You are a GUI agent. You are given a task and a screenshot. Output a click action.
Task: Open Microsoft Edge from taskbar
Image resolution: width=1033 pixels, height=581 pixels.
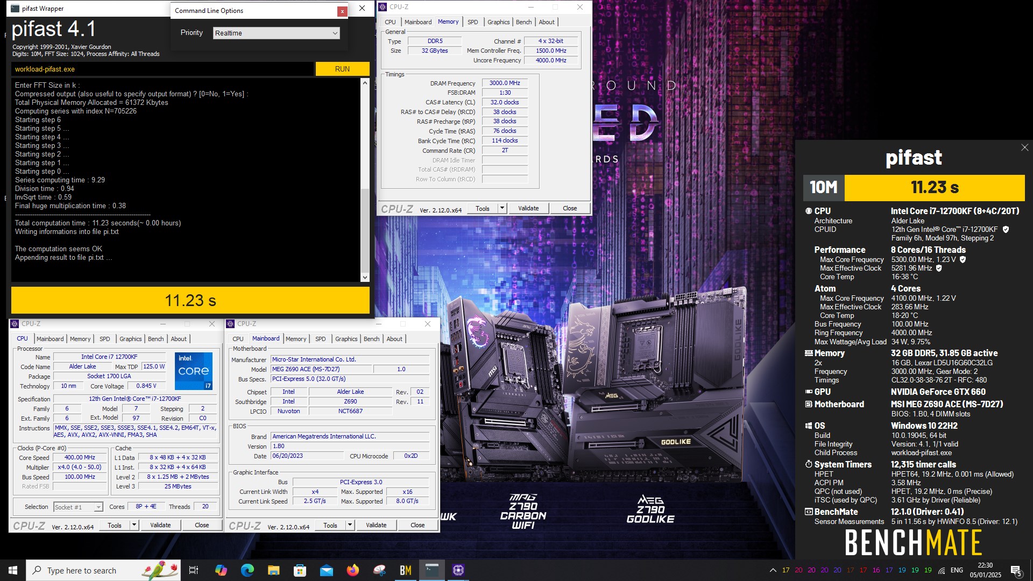(x=247, y=570)
